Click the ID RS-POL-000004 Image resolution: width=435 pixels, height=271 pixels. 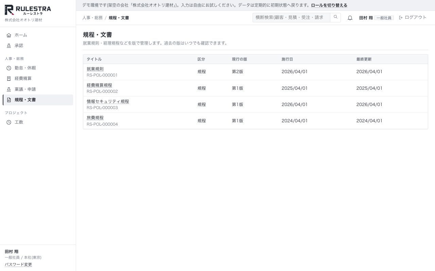[x=102, y=124]
